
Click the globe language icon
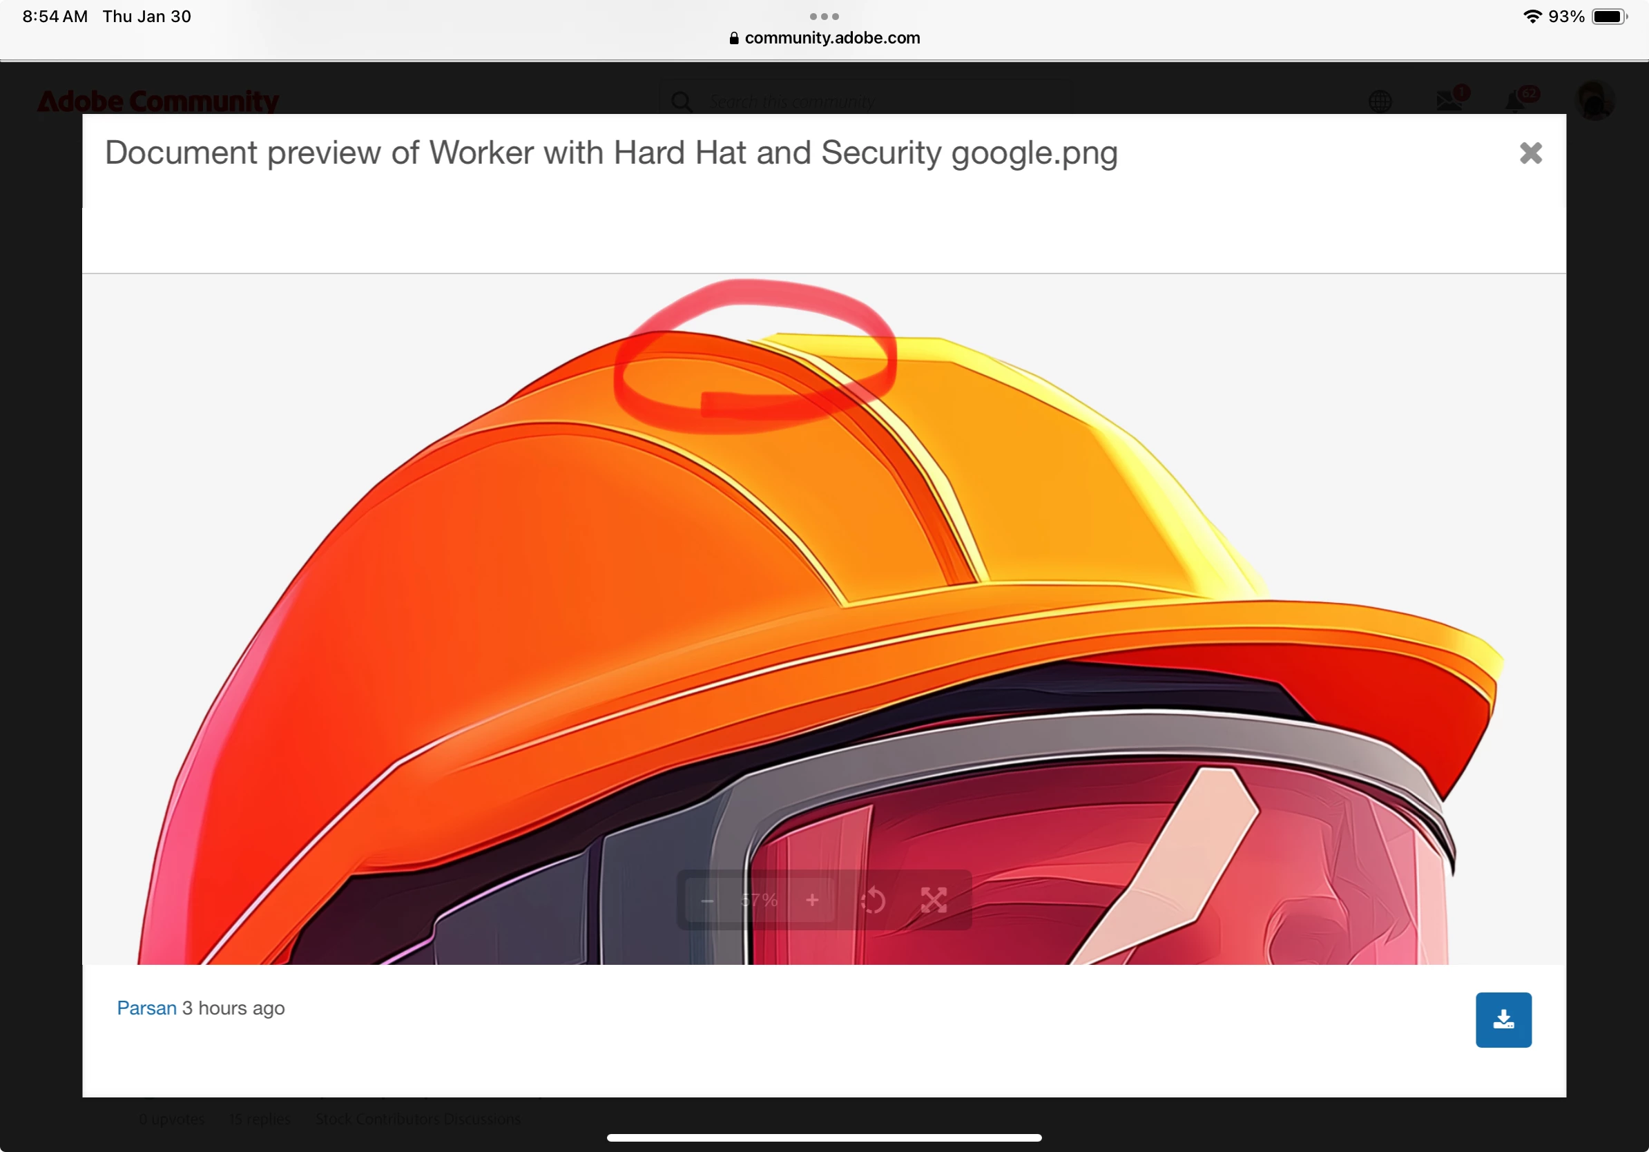pos(1380,102)
